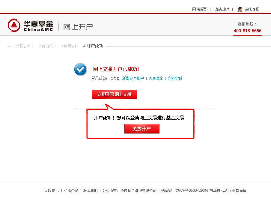Image resolution: width=271 pixels, height=198 pixels.
Task: Open 直销理财 in top navigation
Action: click(x=222, y=9)
